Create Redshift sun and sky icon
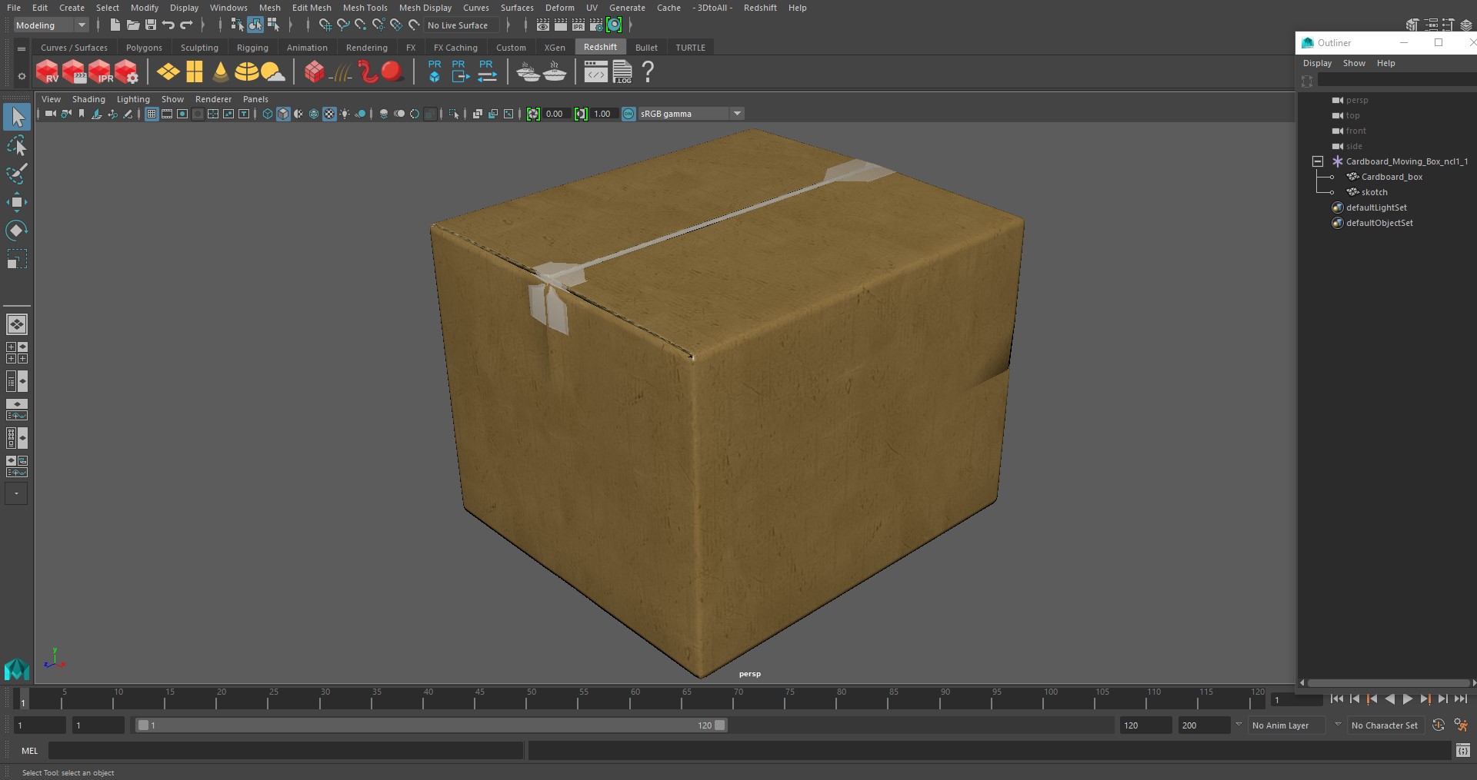Screen dimensions: 1477x780 (x=273, y=72)
